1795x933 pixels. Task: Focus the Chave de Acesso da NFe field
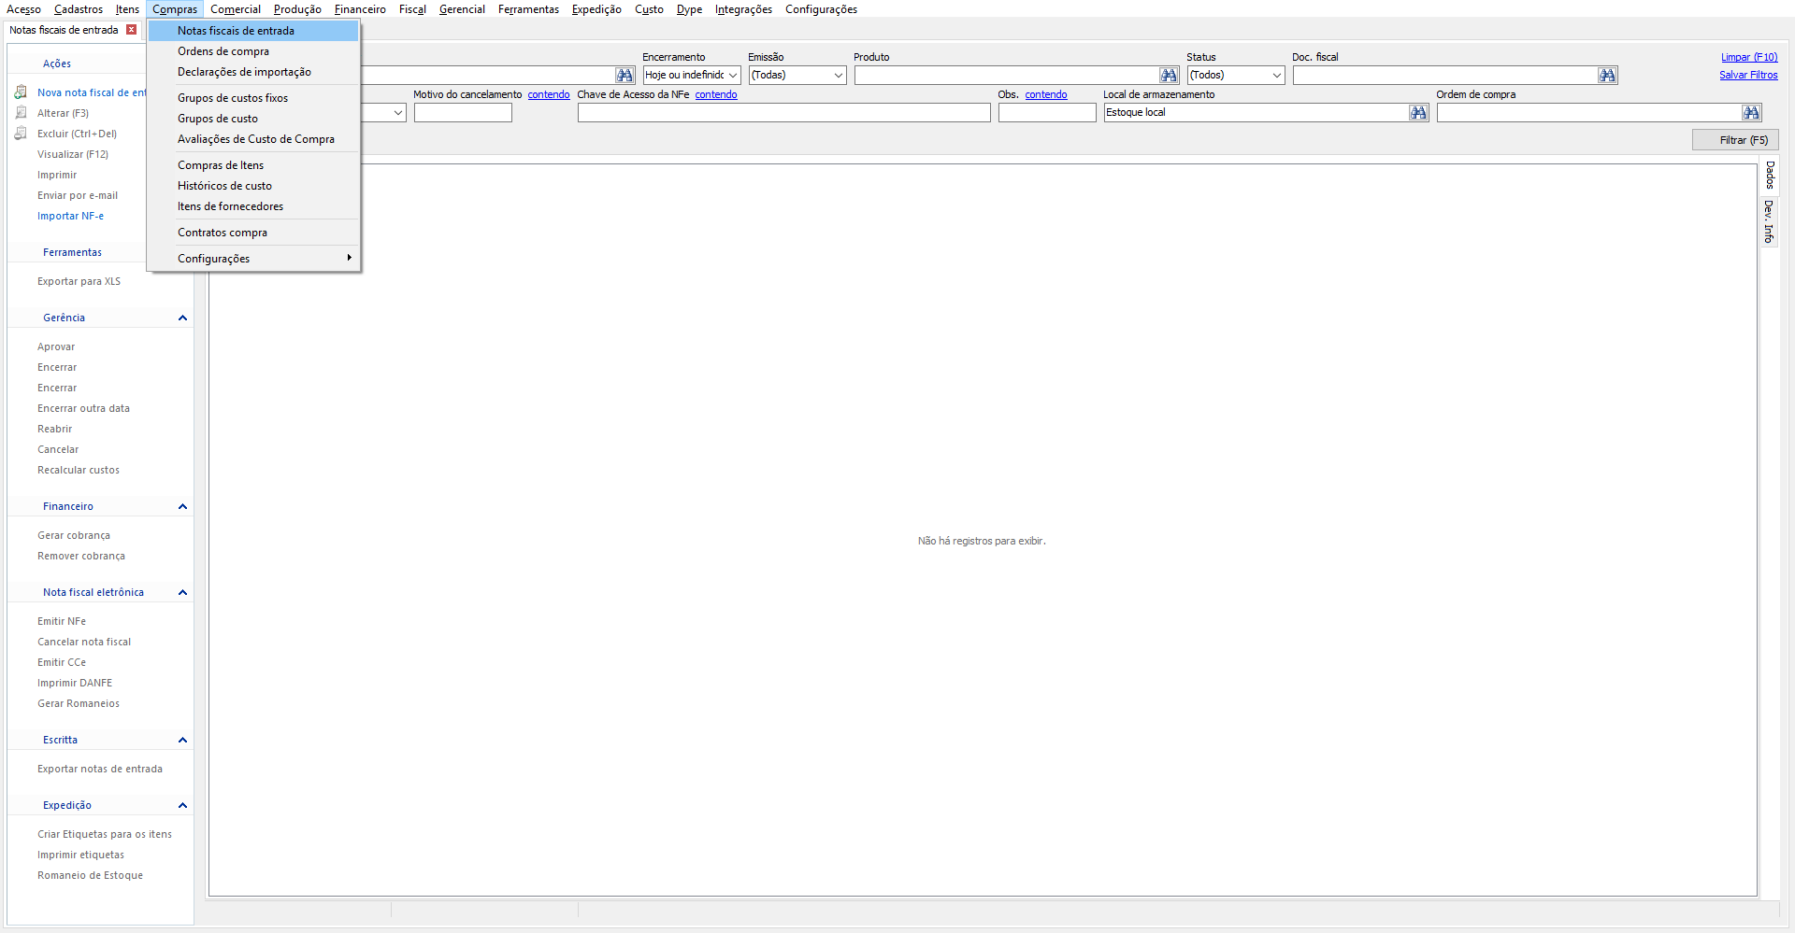point(783,112)
